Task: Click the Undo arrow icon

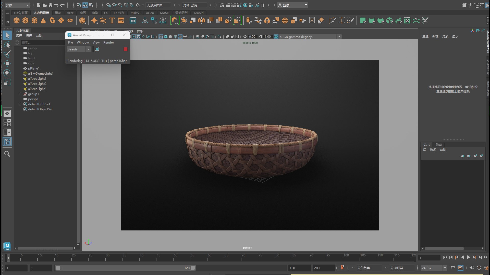Action: 56,5
